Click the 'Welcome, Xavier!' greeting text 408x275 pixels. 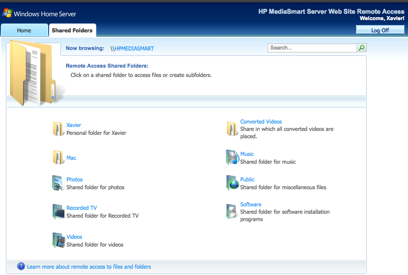click(x=382, y=18)
